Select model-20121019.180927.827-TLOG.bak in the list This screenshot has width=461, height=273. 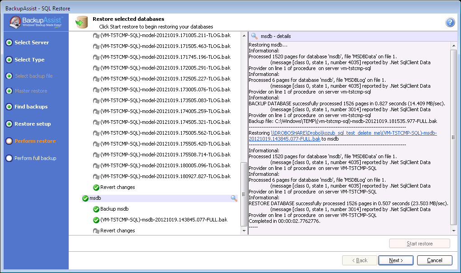tap(165, 176)
